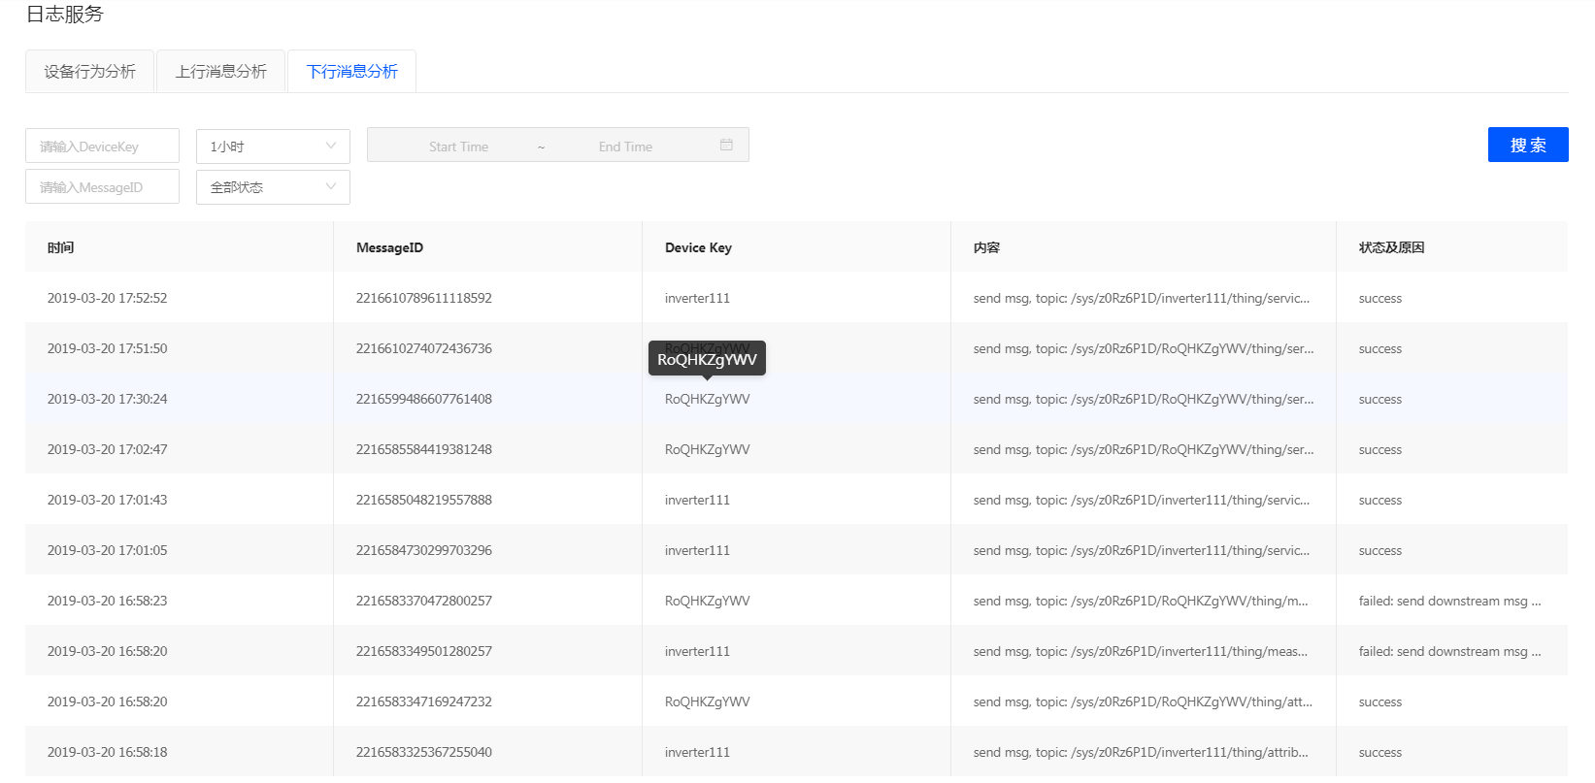Click content cell of the 17:01:05 row
Image resolution: width=1595 pixels, height=783 pixels.
click(x=1142, y=550)
